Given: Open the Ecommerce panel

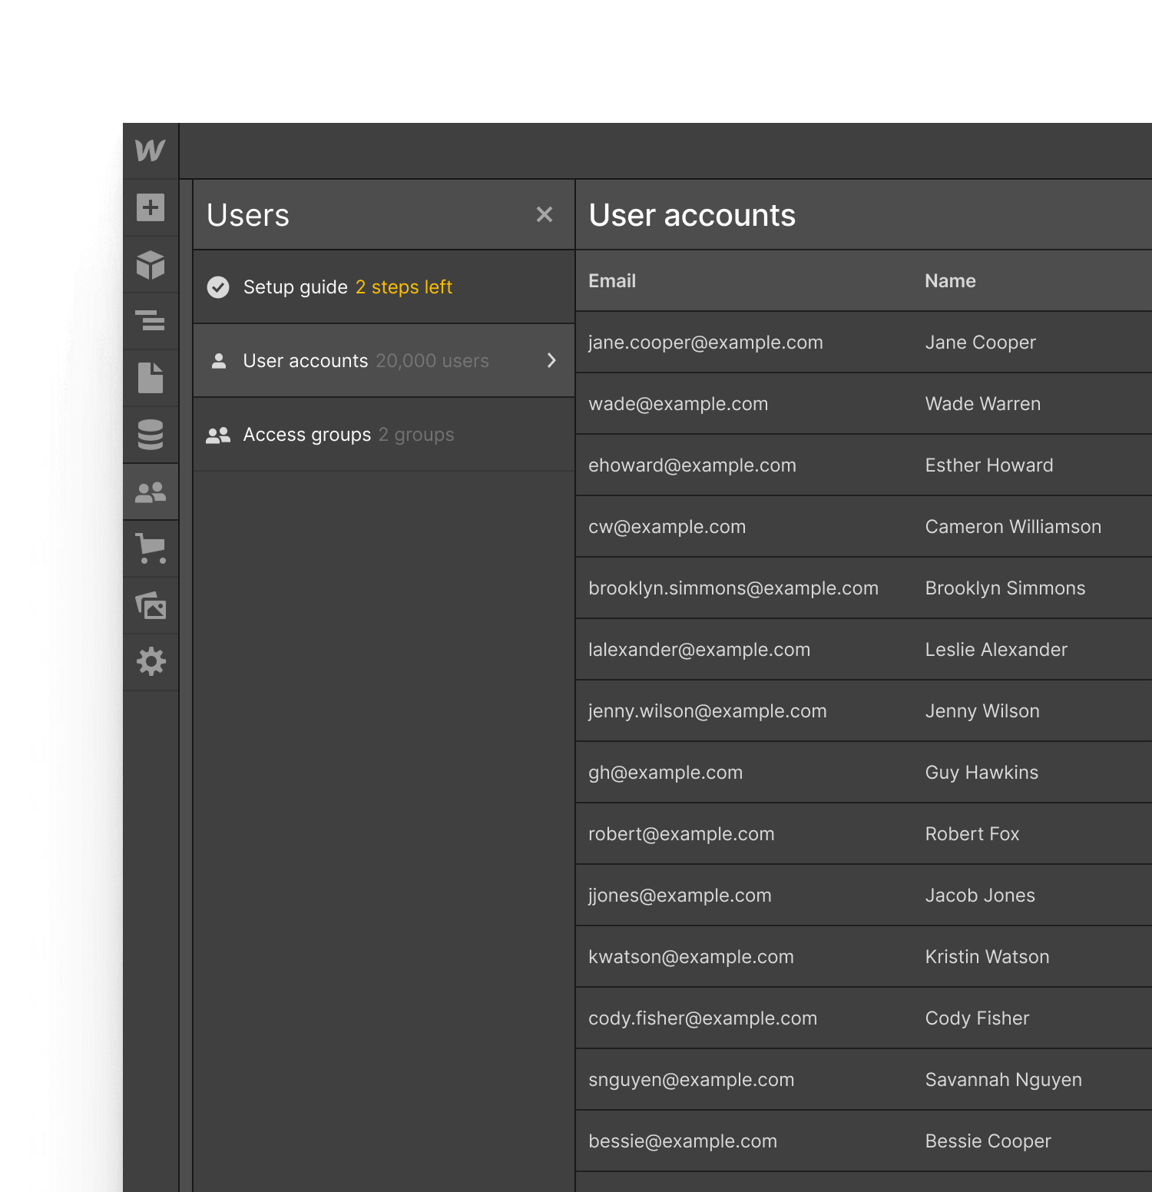Looking at the screenshot, I should [151, 549].
